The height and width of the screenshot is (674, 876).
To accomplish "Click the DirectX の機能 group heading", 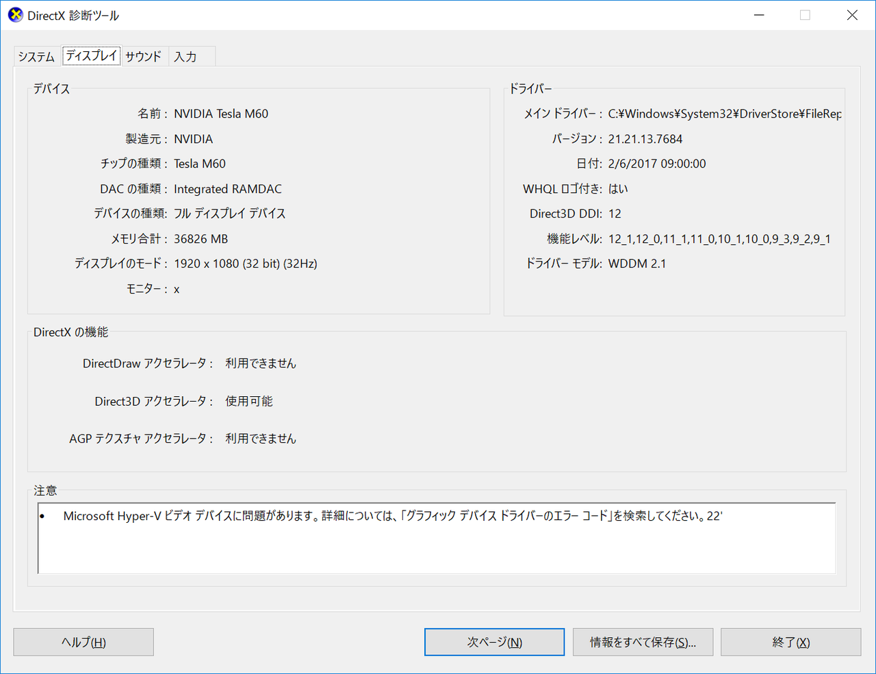I will tap(71, 332).
